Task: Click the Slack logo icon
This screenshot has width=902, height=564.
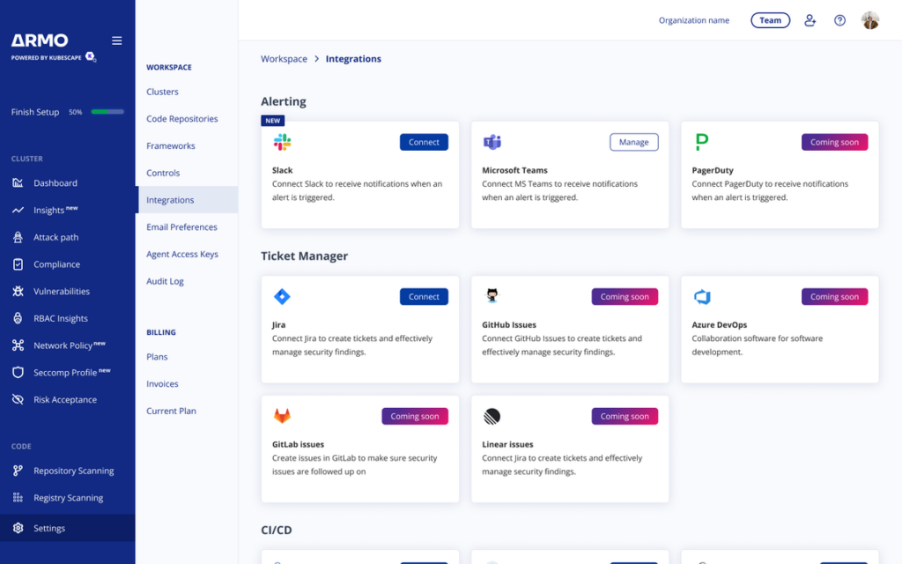Action: click(x=282, y=142)
